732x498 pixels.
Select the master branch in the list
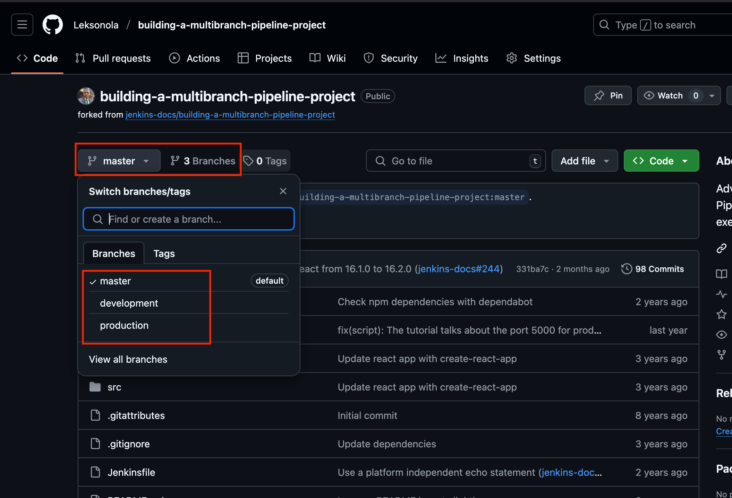click(x=189, y=281)
